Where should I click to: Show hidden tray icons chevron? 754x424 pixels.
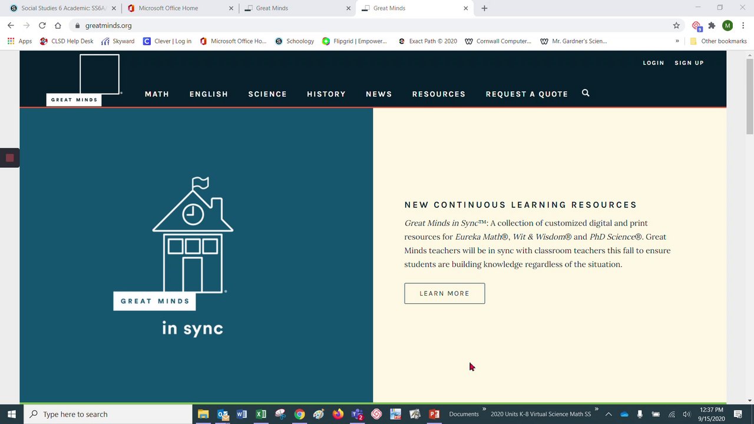click(x=609, y=414)
